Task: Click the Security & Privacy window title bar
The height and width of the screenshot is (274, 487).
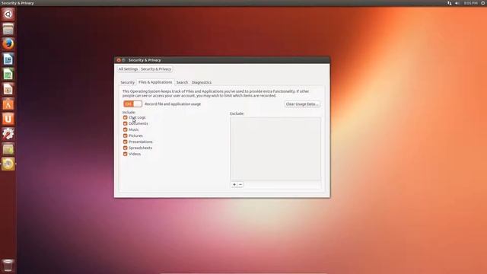Action: (222, 60)
